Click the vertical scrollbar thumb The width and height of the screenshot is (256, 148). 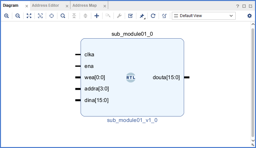[x=253, y=83]
